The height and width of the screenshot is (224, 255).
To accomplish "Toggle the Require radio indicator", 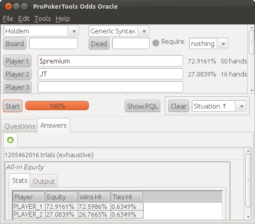I will click(x=156, y=43).
